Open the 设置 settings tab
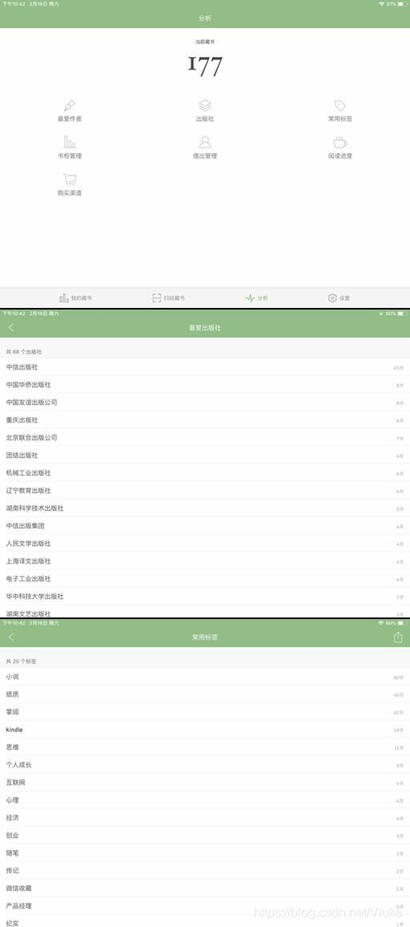Image resolution: width=410 pixels, height=927 pixels. point(339,298)
